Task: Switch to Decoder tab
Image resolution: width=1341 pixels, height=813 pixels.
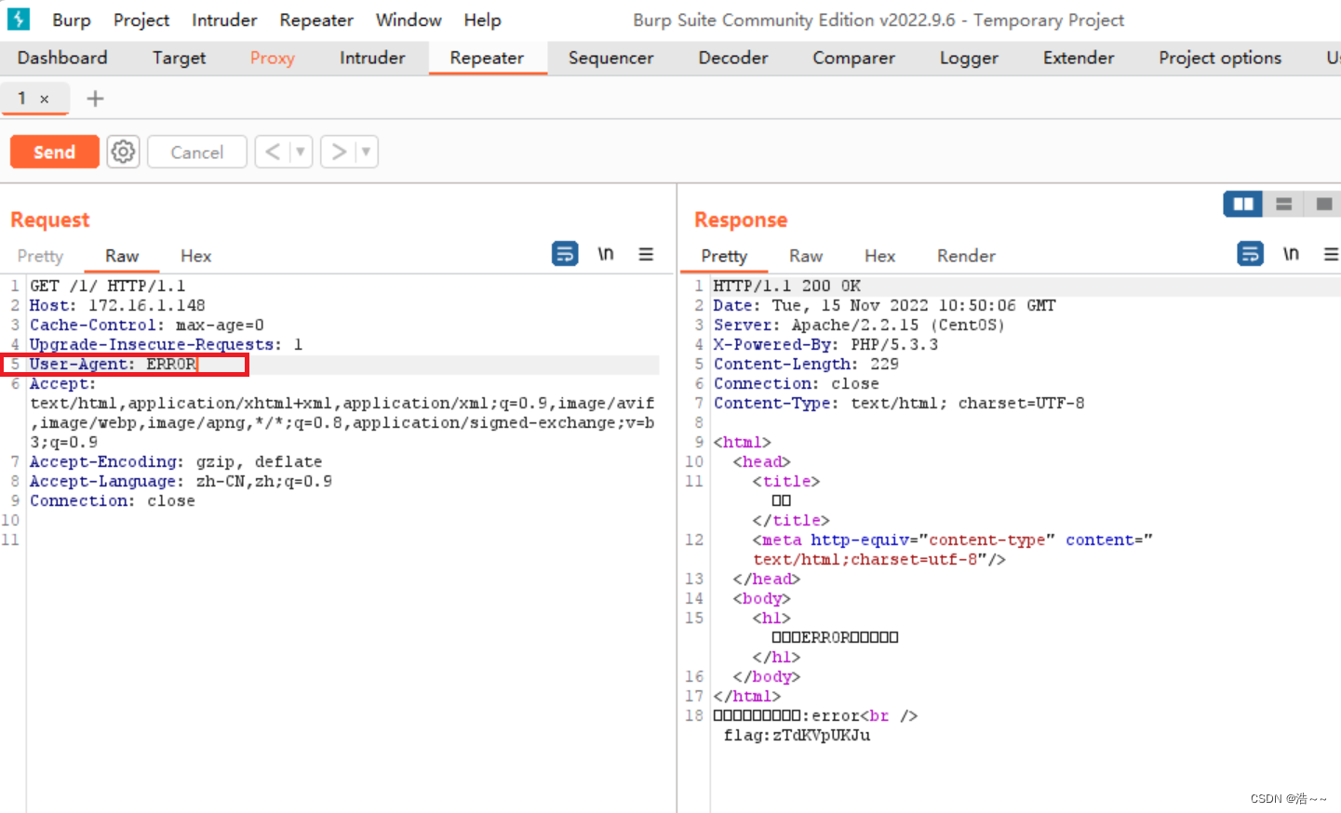Action: [x=733, y=58]
